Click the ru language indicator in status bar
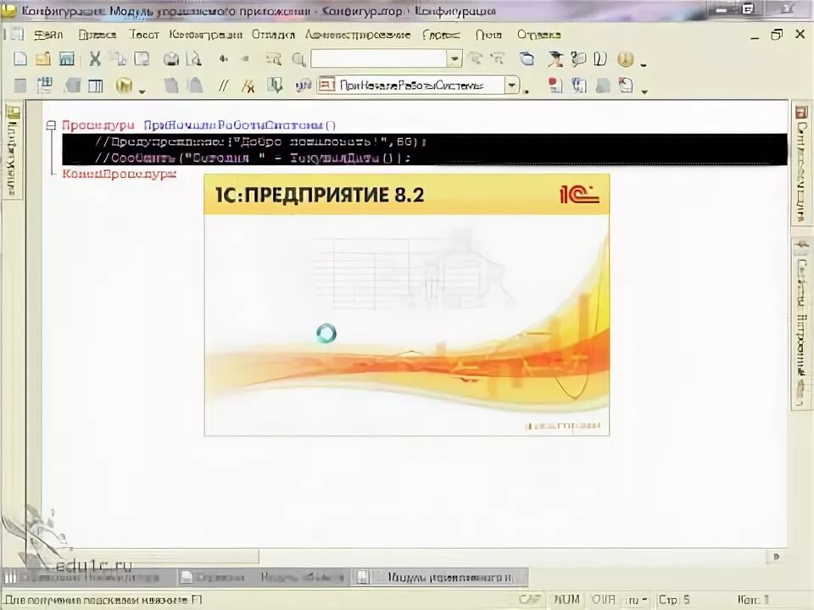 [x=637, y=600]
